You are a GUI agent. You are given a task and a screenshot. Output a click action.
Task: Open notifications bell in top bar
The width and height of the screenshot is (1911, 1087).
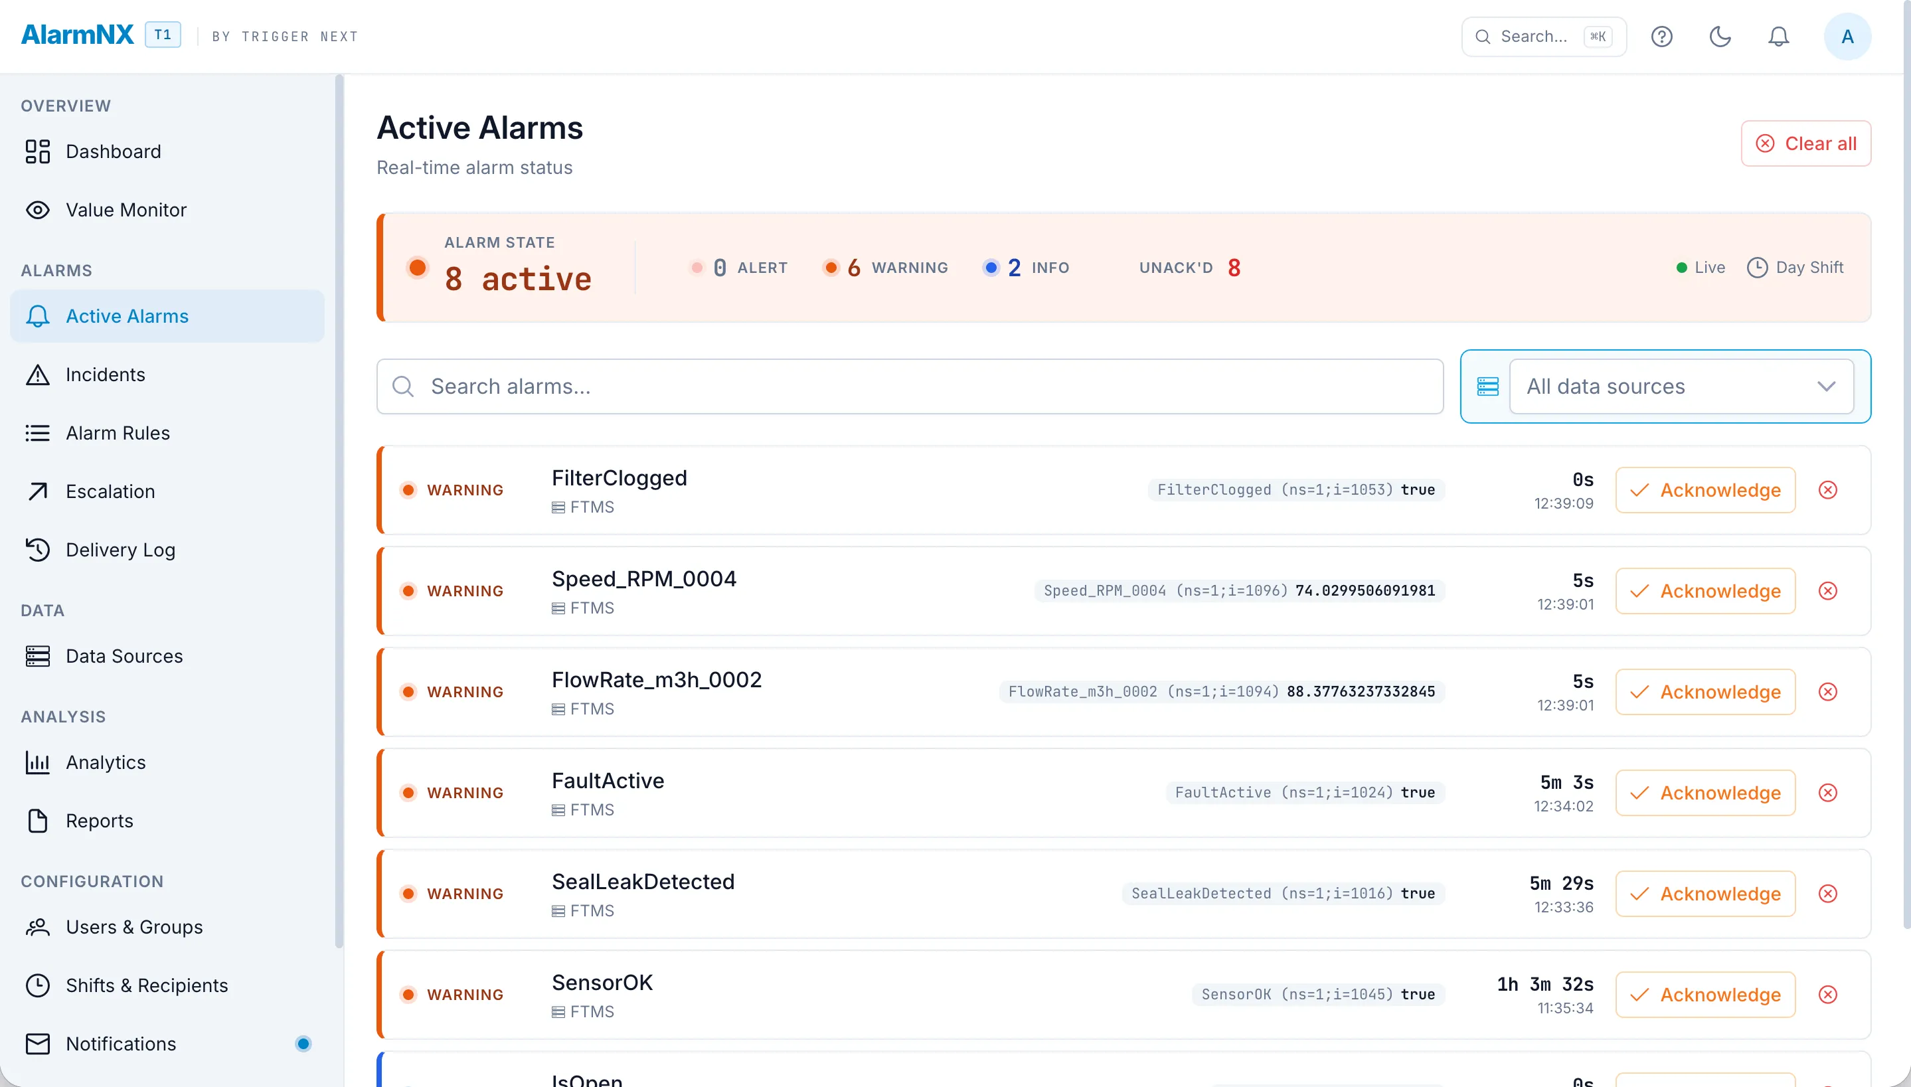pyautogui.click(x=1778, y=37)
